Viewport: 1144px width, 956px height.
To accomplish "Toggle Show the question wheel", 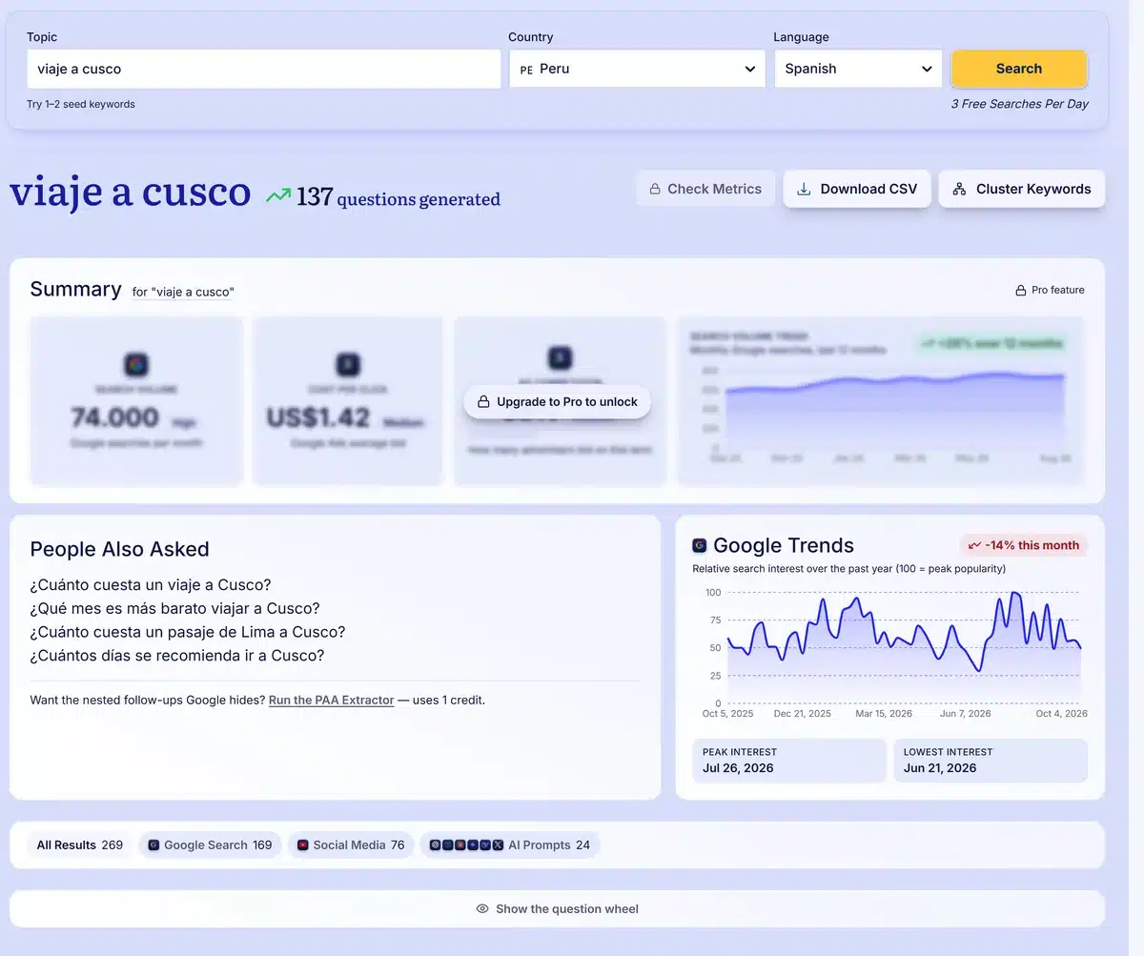I will (x=557, y=908).
